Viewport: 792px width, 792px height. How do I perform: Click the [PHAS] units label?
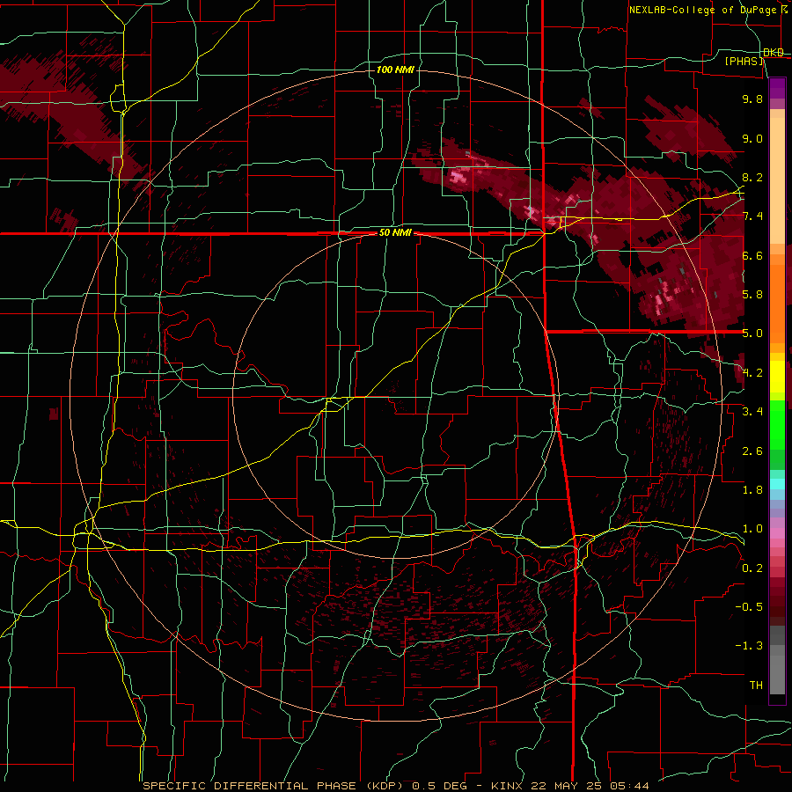(x=744, y=62)
